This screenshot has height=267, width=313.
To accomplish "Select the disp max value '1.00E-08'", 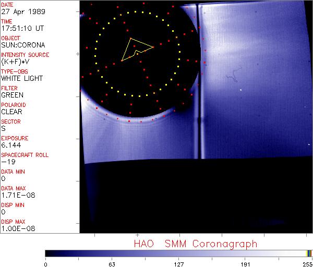I will (x=16, y=228).
